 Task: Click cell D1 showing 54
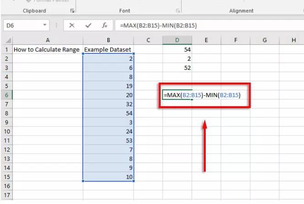(177, 50)
